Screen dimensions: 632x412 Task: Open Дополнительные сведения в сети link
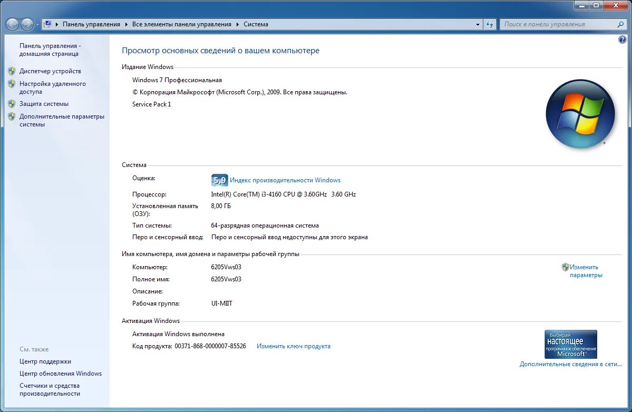571,364
